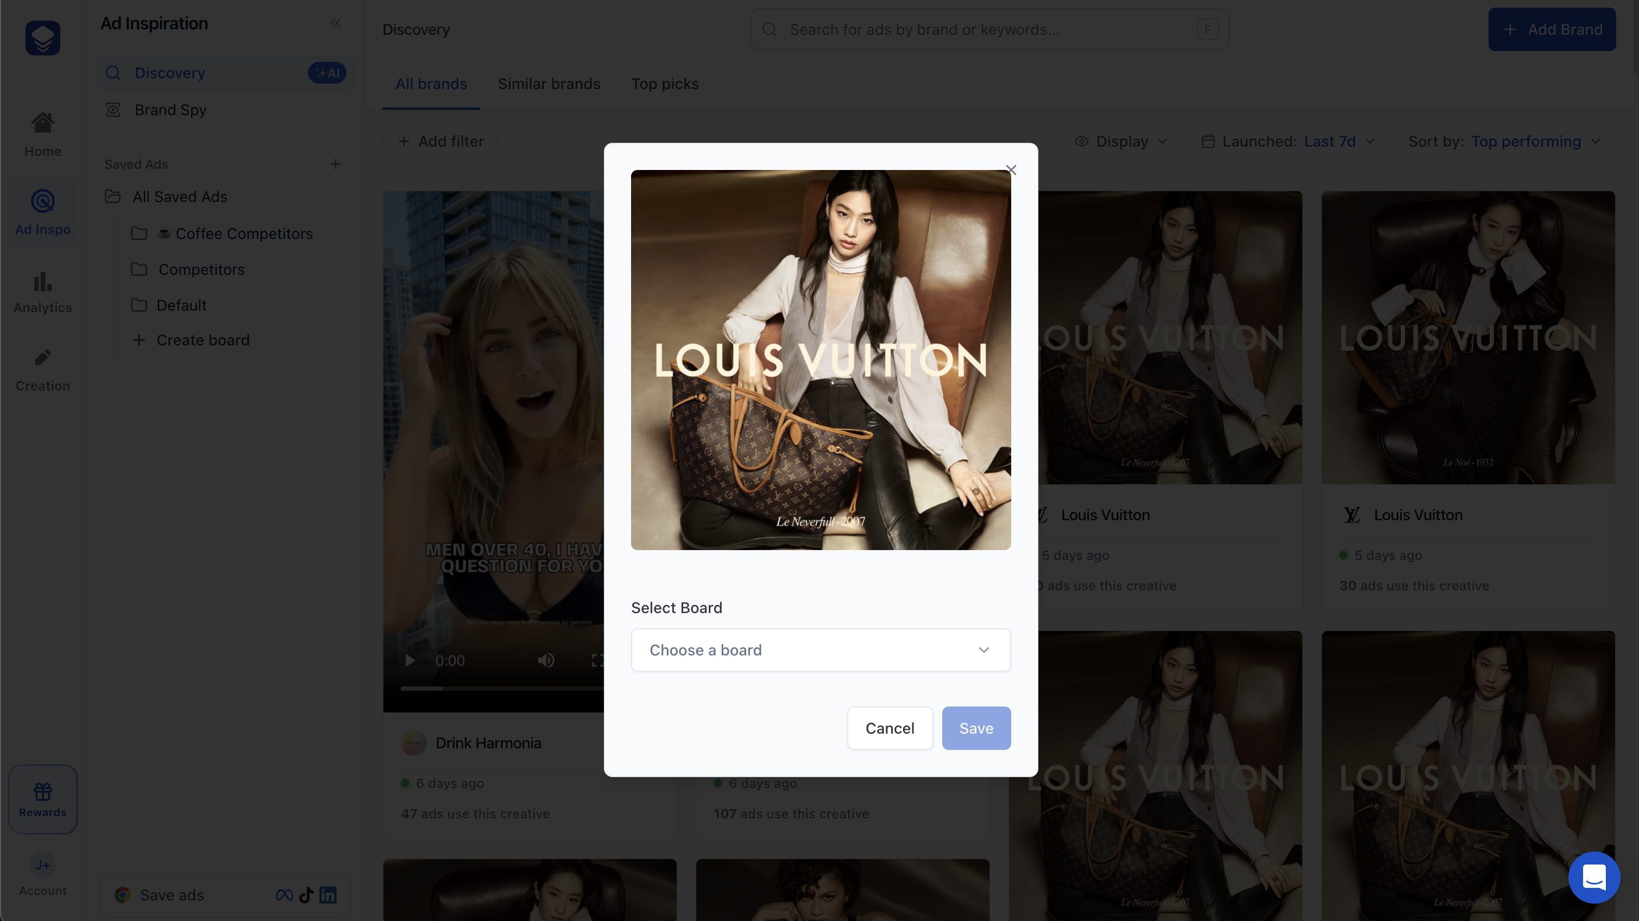Viewport: 1639px width, 921px height.
Task: Click the Saved Ads section label
Action: 136,164
